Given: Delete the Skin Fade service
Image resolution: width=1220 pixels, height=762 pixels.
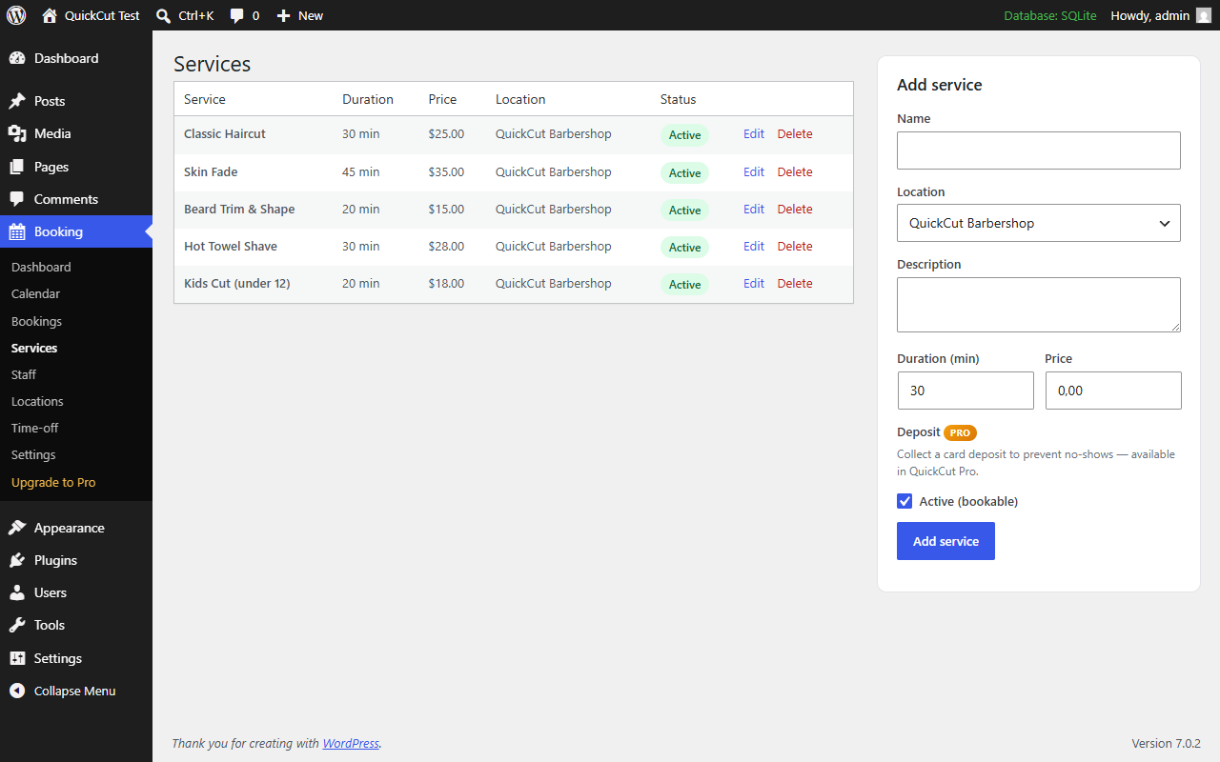Looking at the screenshot, I should 795,172.
